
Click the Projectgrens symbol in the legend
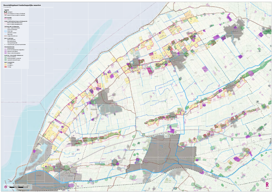(6, 11)
